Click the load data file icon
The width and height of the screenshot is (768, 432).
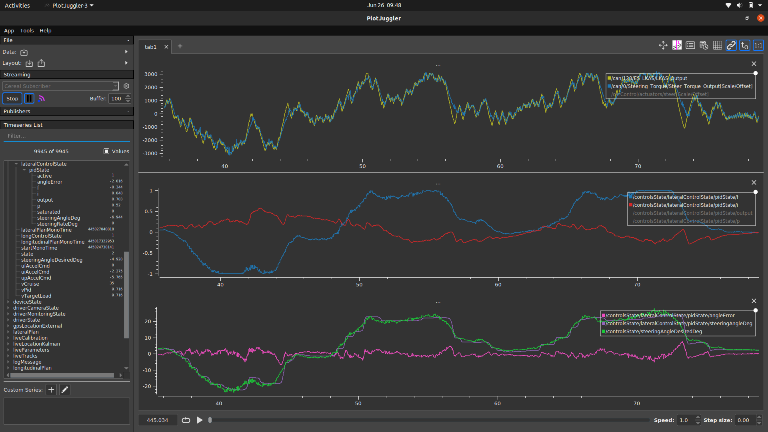pyautogui.click(x=24, y=52)
